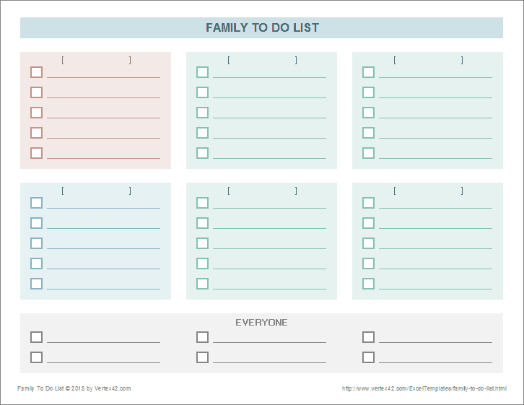Click the Vertex42.com copyright footer text
Viewport: 524px width, 405px height.
[x=74, y=388]
